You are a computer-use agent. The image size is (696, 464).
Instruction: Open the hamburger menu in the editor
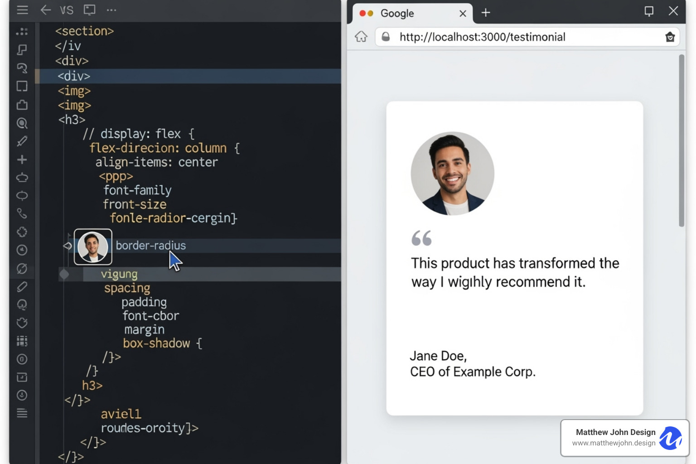22,10
